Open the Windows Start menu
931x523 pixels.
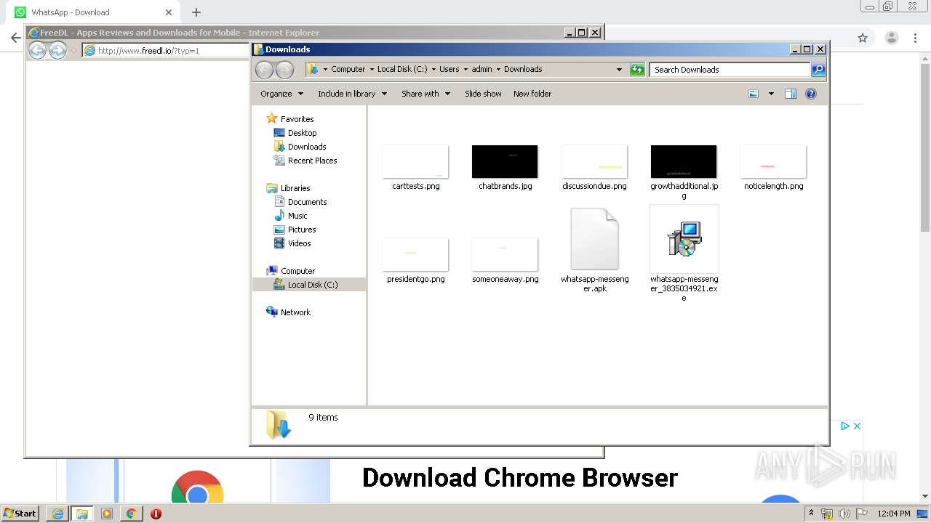[x=20, y=513]
